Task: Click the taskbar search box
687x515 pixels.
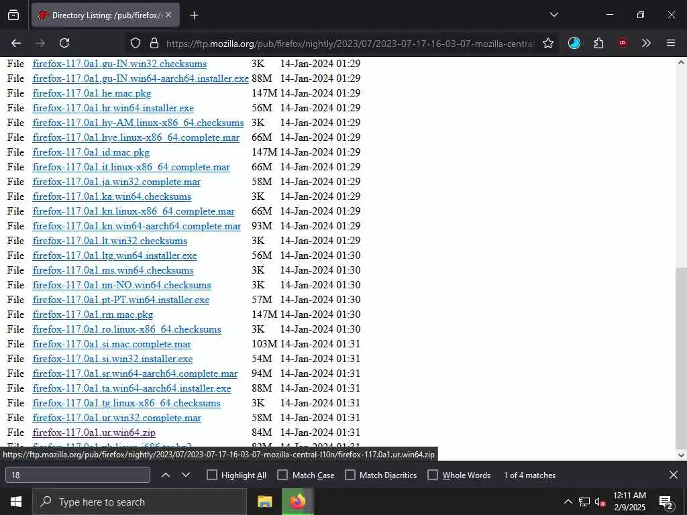Action: [140, 502]
